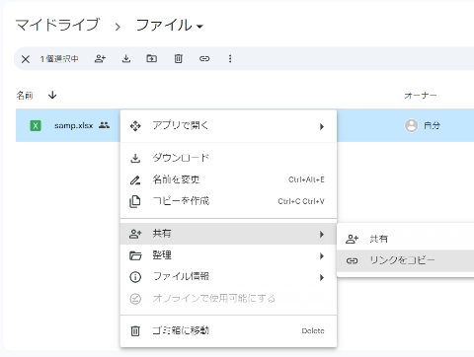Toggle sort direction arrow next to 名前
Viewport: 474px width, 357px height.
click(x=52, y=96)
